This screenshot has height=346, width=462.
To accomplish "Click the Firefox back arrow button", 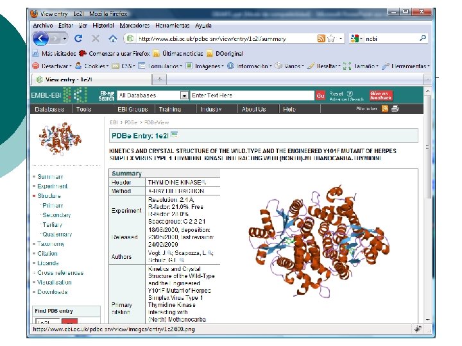I will tap(41, 38).
